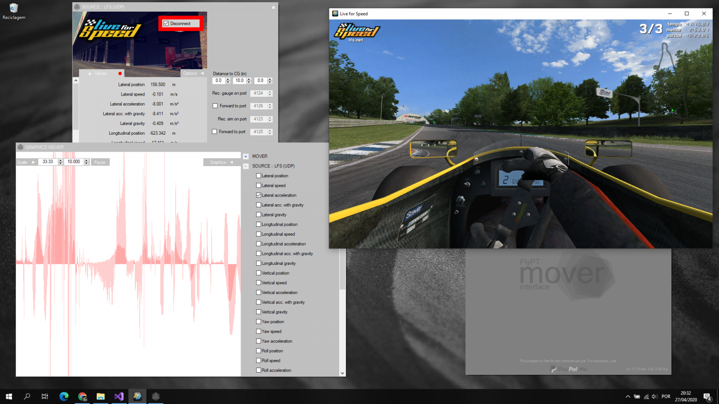Open the Windows Start menu
This screenshot has width=719, height=404.
point(9,396)
